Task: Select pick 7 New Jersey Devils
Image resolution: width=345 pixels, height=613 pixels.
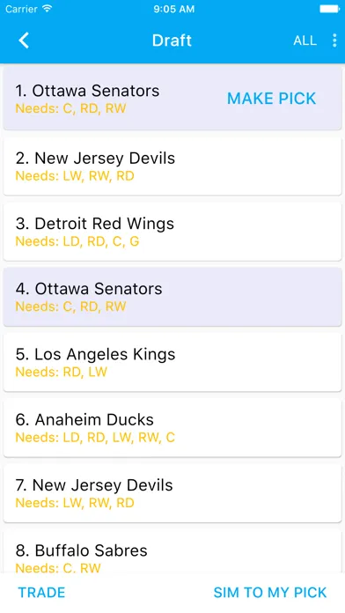Action: click(x=172, y=493)
